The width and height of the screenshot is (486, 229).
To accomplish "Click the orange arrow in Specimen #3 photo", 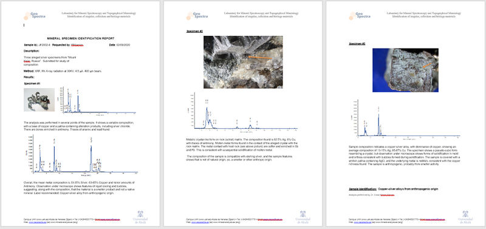I will [x=427, y=66].
